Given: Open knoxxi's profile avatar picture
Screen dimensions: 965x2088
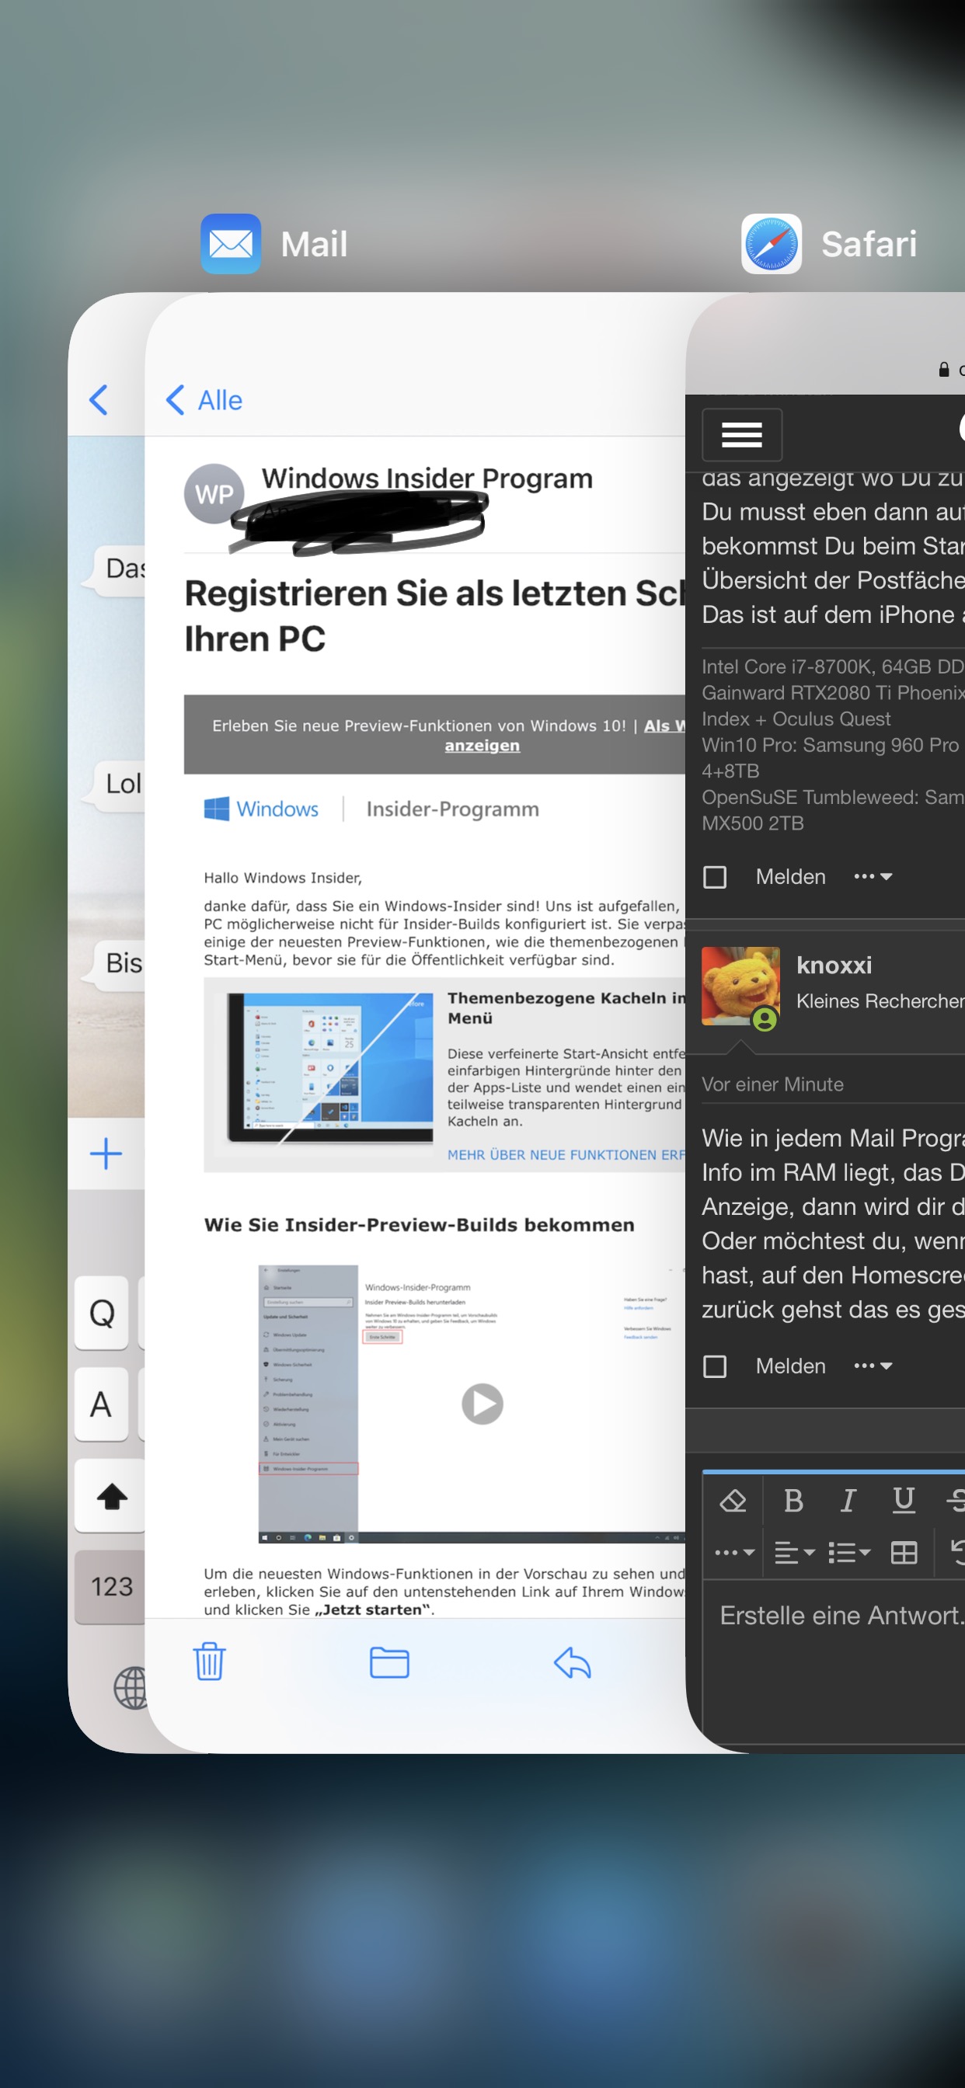Looking at the screenshot, I should click(x=740, y=987).
